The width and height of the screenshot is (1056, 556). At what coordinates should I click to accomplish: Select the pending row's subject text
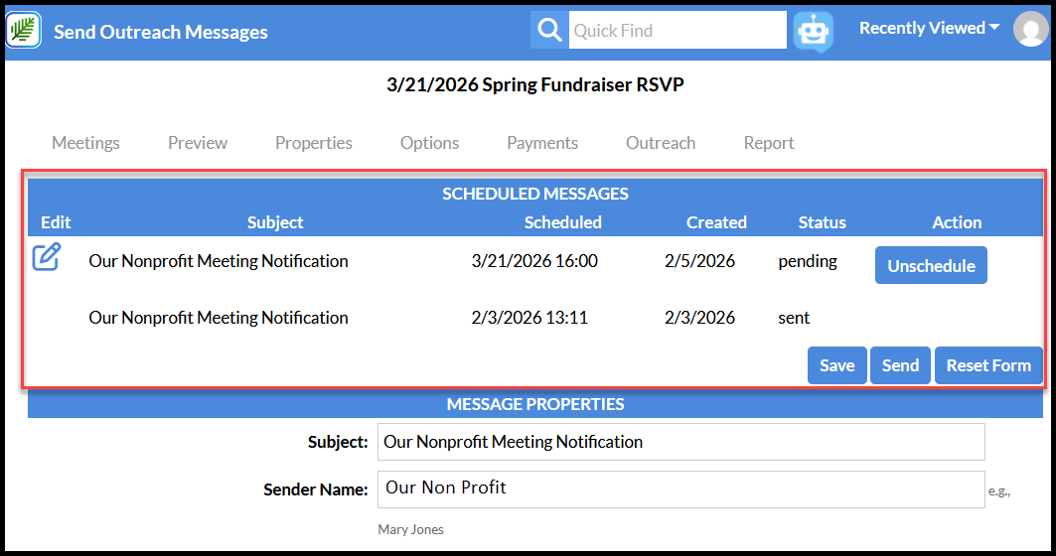click(219, 260)
